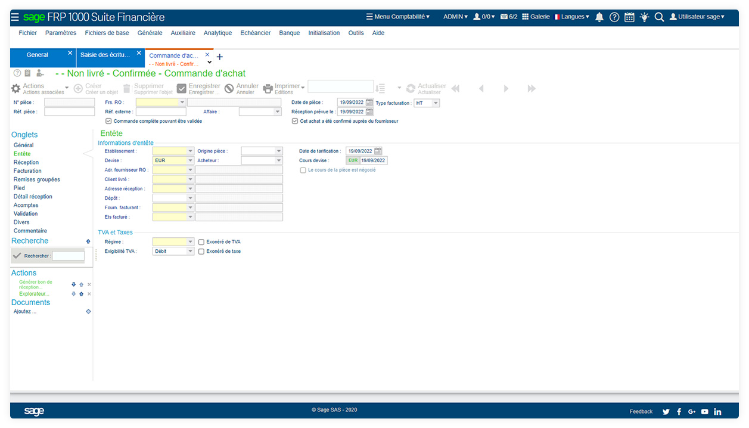749x428 pixels.
Task: Click the Actions gear icon
Action: pyautogui.click(x=16, y=89)
